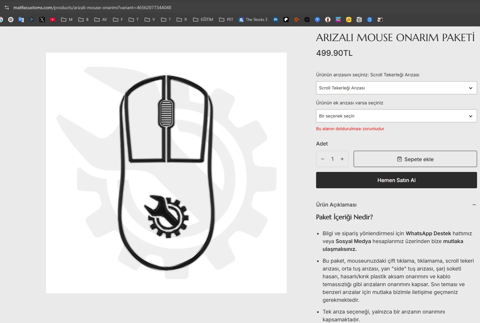Focus the address bar URL
Viewport: 480px width, 323px height.
pyautogui.click(x=92, y=8)
